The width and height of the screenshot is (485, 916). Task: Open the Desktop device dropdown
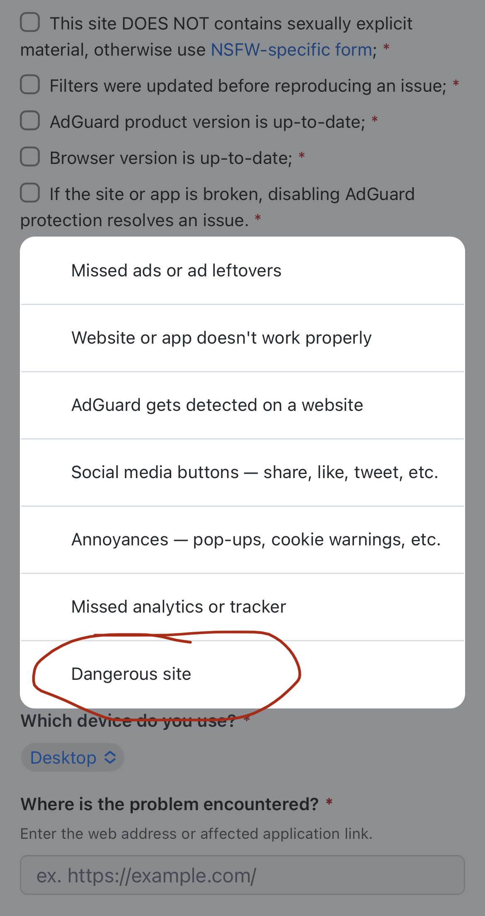tap(72, 757)
